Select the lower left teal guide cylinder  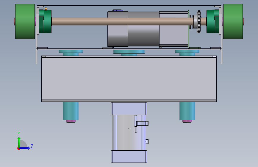click(x=71, y=111)
